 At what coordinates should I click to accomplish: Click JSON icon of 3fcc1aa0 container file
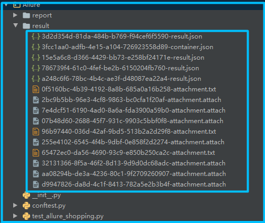click(x=36, y=47)
